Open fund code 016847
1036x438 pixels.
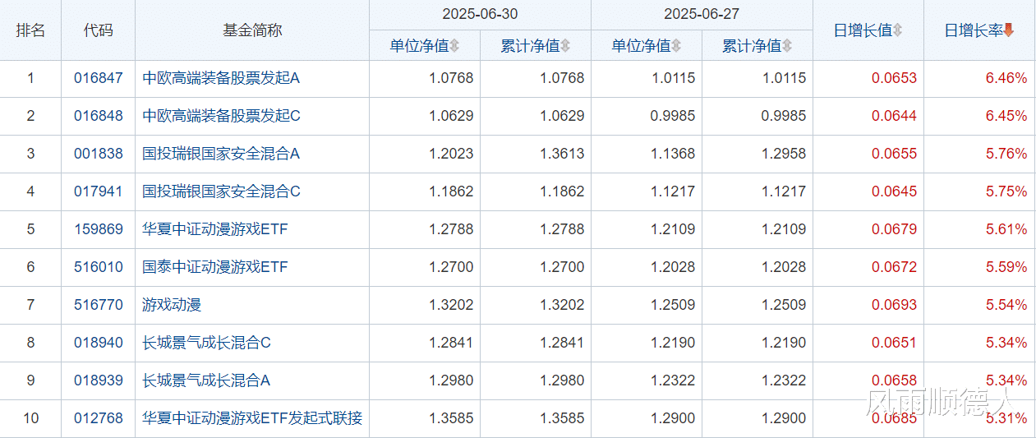(99, 79)
